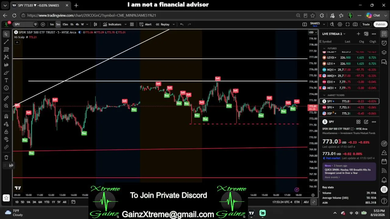
Task: Select the 4h timeframe
Action: click(x=77, y=24)
